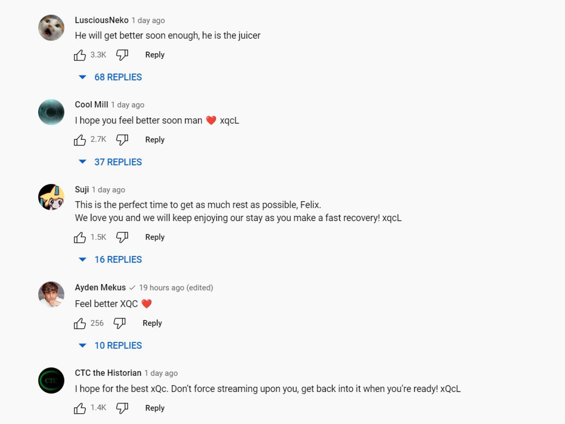Open LusciousNeko's cat profile picture
Viewport: 565px width, 424px height.
click(x=51, y=28)
